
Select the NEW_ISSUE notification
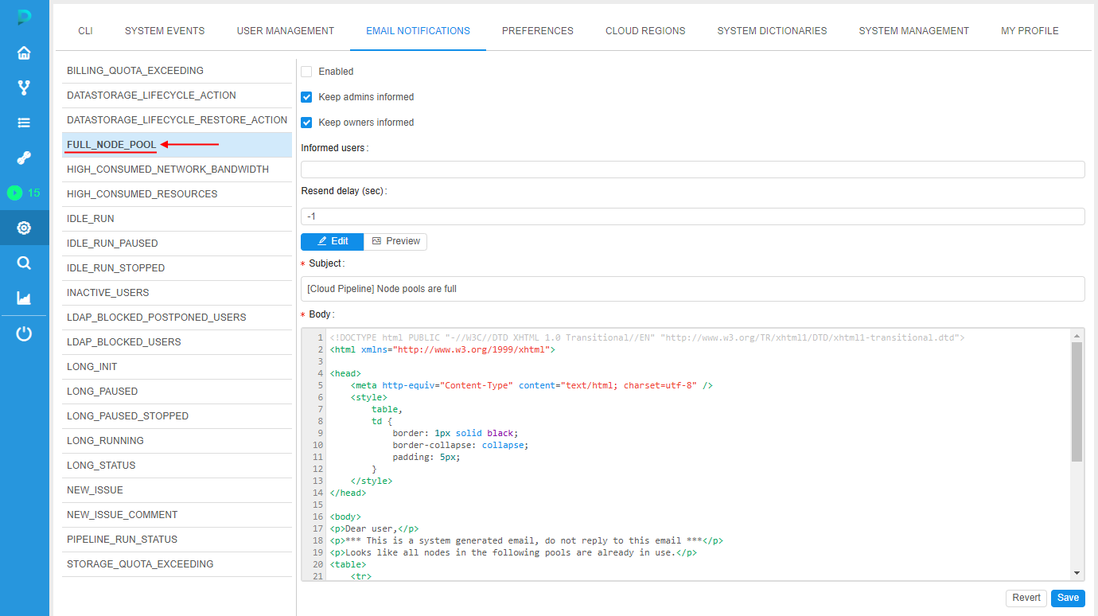(x=177, y=490)
